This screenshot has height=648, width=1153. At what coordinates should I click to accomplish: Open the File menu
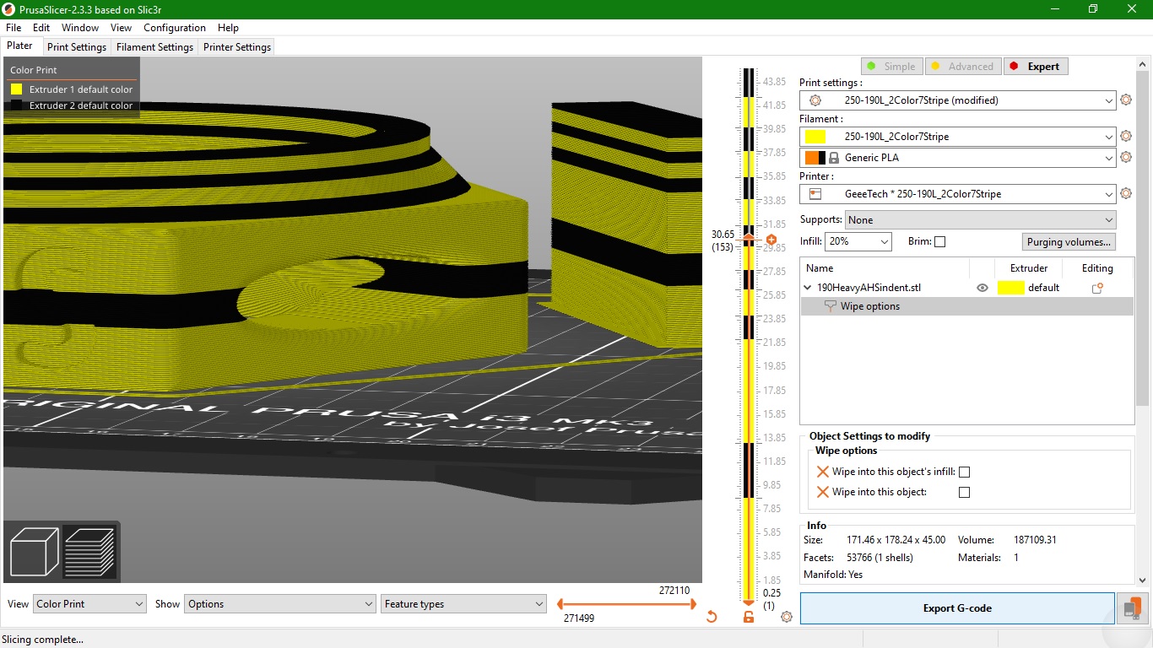(x=14, y=28)
